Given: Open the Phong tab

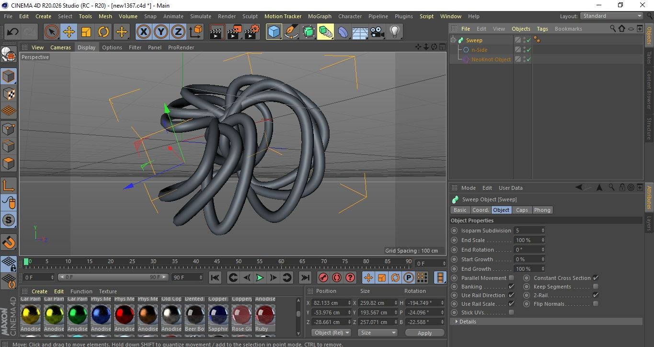Looking at the screenshot, I should (542, 210).
